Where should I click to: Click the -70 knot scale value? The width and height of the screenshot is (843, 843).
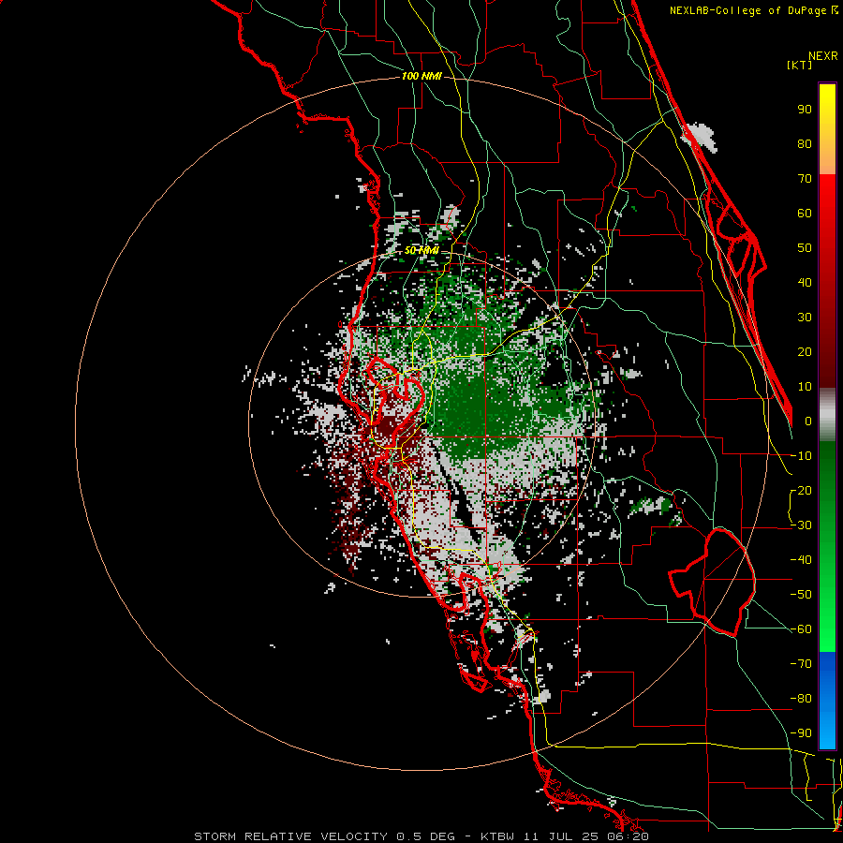click(801, 664)
